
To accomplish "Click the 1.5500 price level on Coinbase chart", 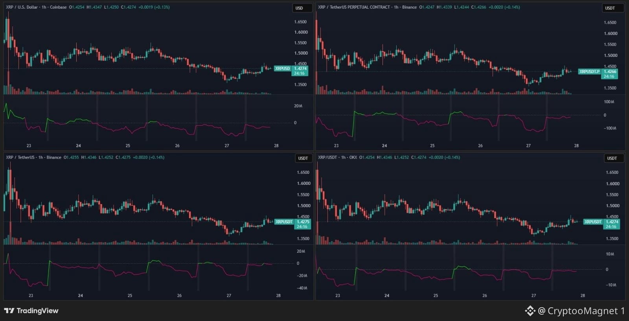I will pyautogui.click(x=300, y=43).
